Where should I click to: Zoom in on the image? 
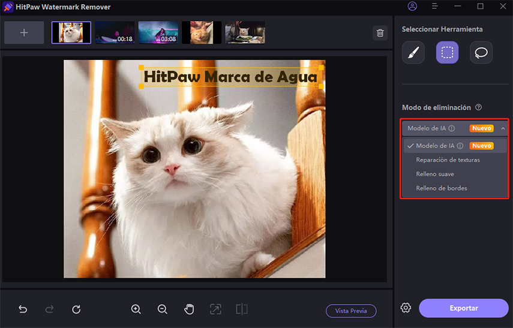pos(136,309)
